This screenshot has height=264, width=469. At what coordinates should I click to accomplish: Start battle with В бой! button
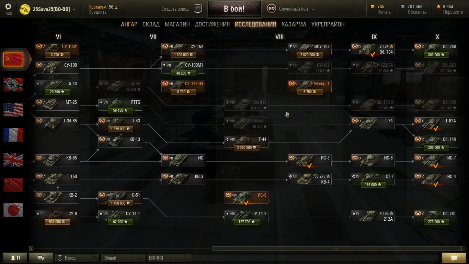click(x=234, y=9)
